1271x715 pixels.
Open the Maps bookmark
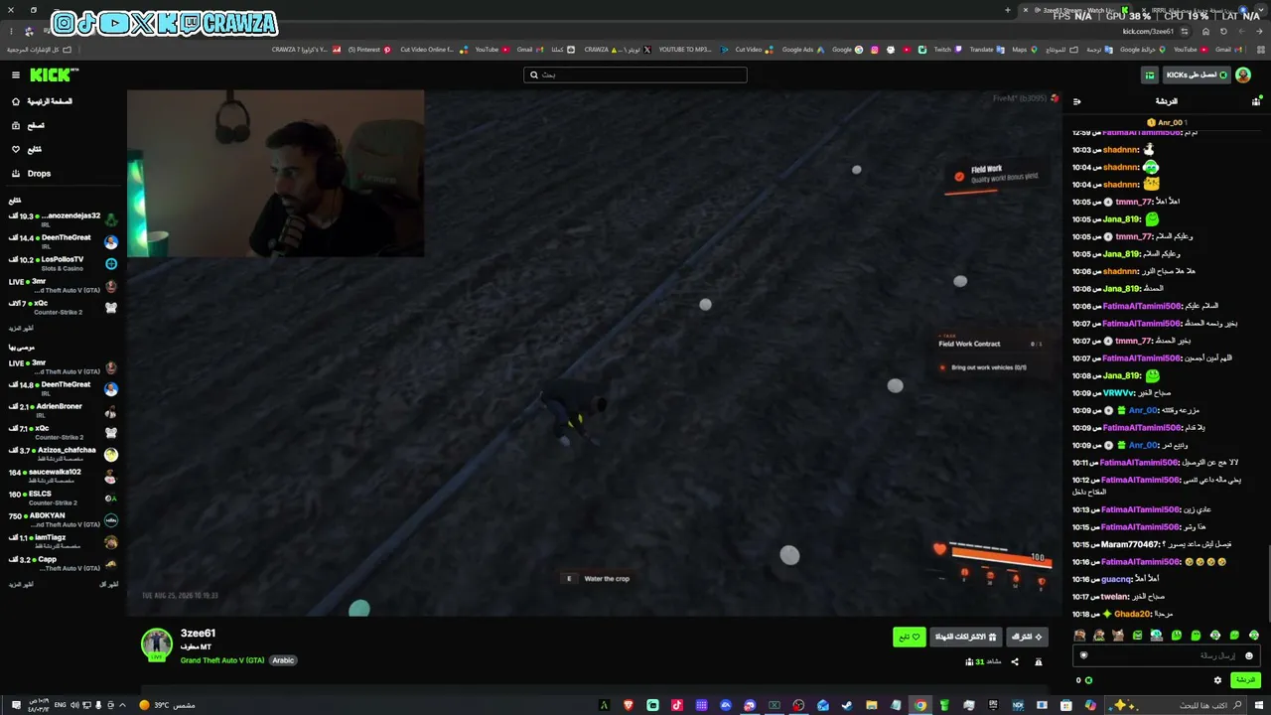click(x=1025, y=50)
